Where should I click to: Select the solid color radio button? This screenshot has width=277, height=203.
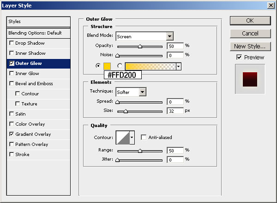click(98, 66)
